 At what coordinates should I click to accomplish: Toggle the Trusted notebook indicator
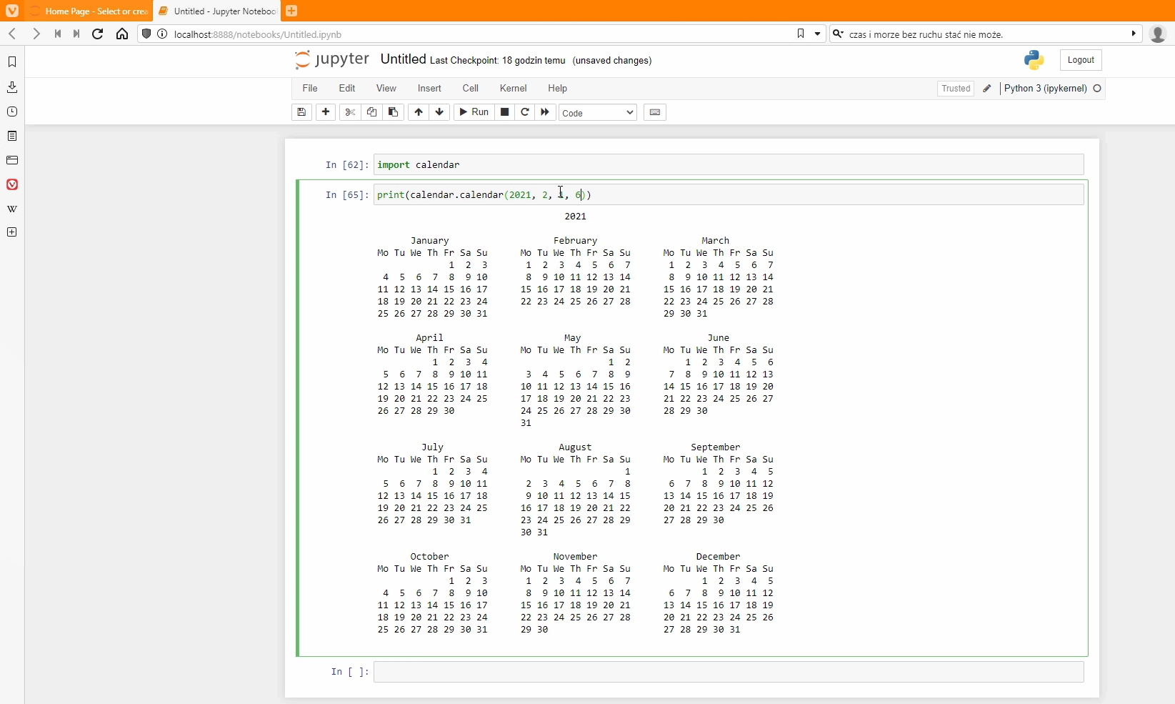point(955,89)
